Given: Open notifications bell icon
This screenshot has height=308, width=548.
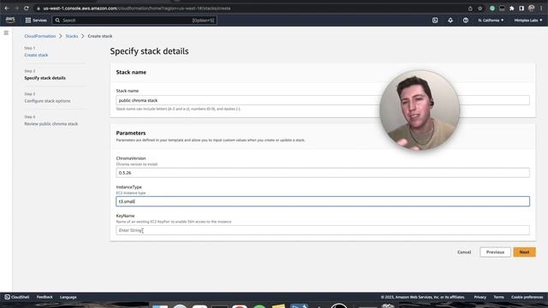Looking at the screenshot, I should (450, 21).
